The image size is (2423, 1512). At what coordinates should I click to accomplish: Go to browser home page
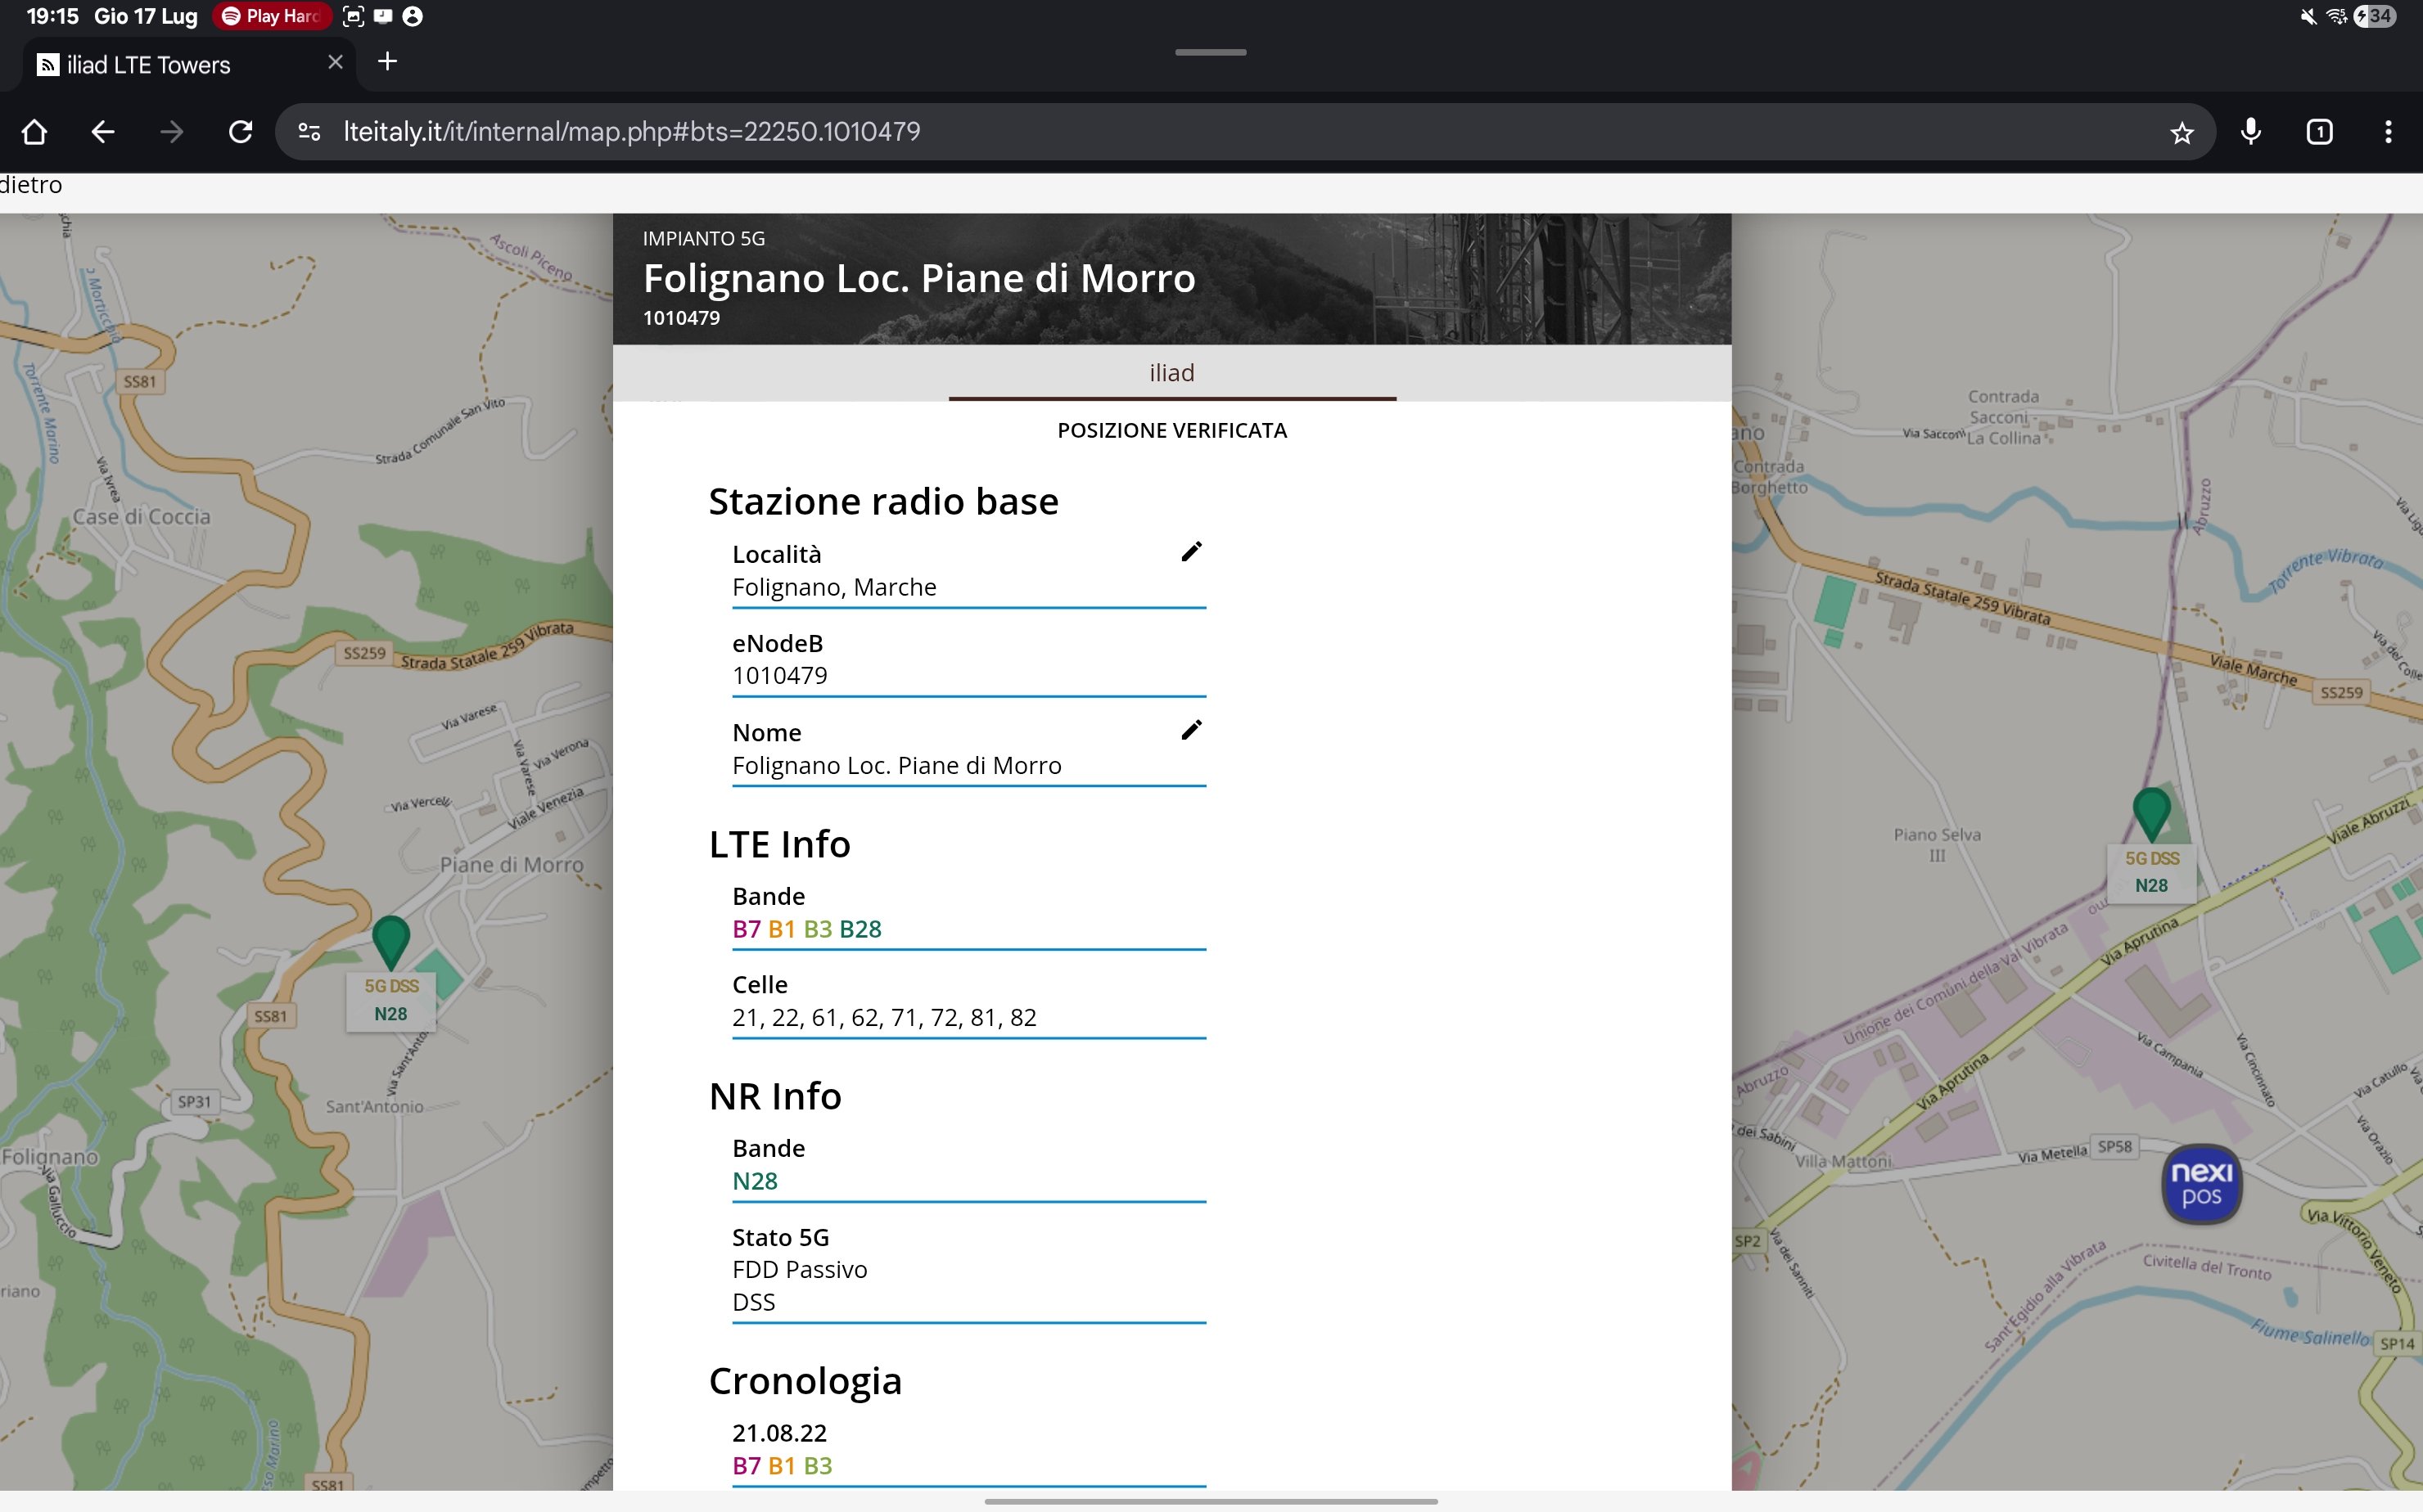pos(34,132)
